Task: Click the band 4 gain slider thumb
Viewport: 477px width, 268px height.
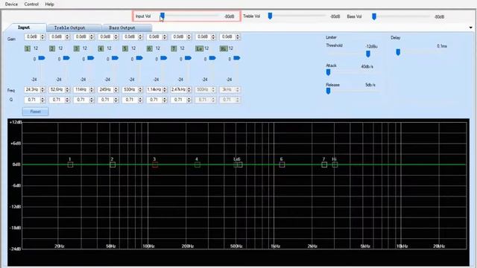Action: point(115,58)
